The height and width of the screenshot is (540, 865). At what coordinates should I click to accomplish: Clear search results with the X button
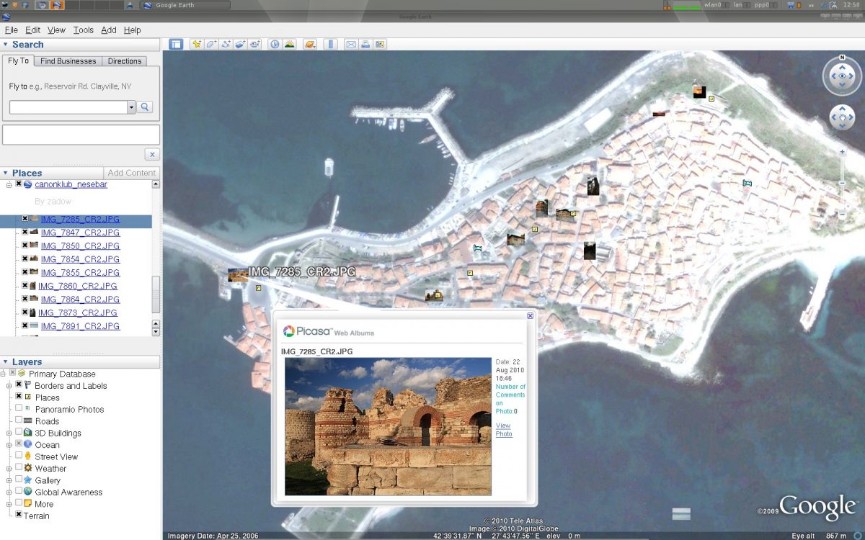click(151, 154)
